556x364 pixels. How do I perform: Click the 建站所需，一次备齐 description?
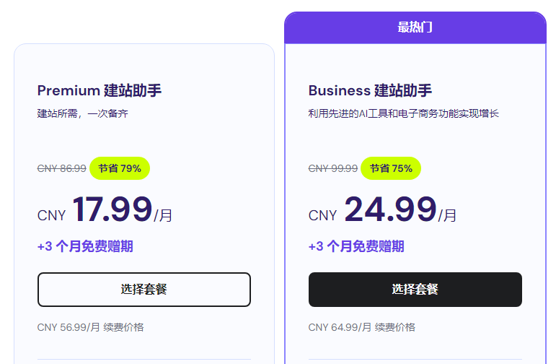click(x=82, y=113)
